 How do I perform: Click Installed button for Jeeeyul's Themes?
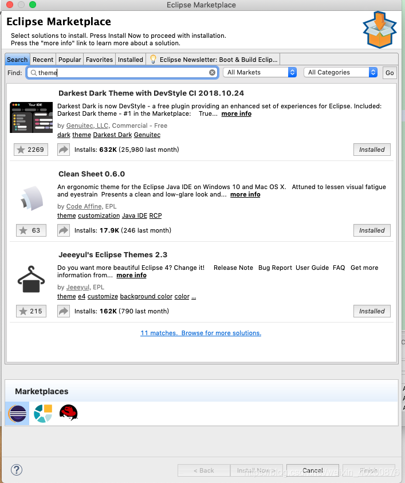(372, 311)
